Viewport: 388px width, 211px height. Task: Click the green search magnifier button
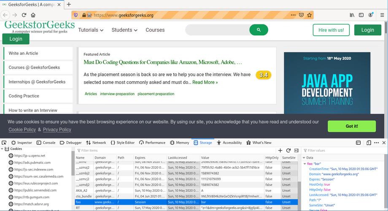point(259,30)
